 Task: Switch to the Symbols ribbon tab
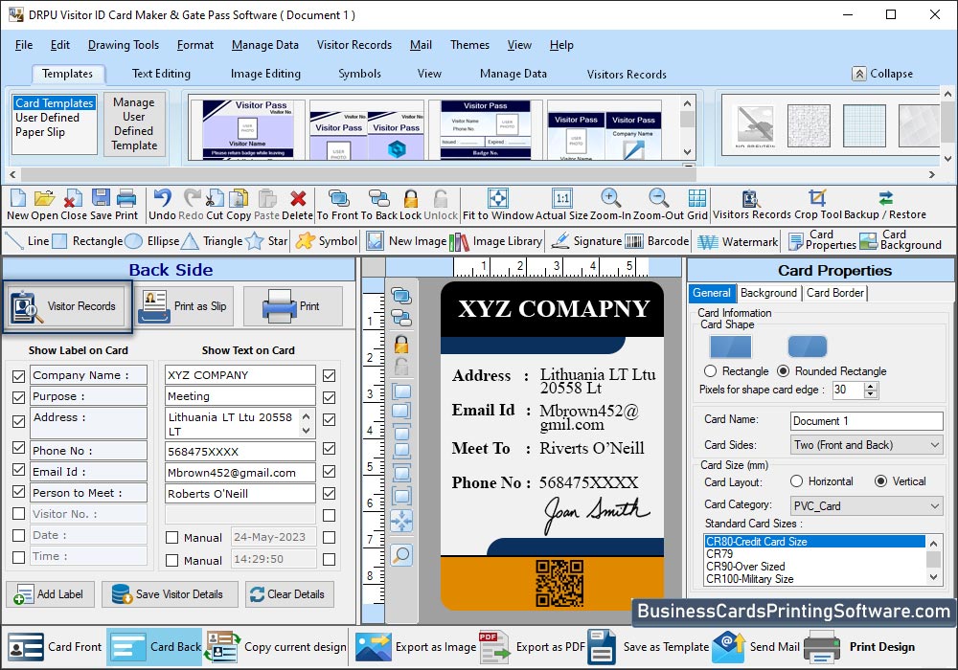[x=359, y=74]
